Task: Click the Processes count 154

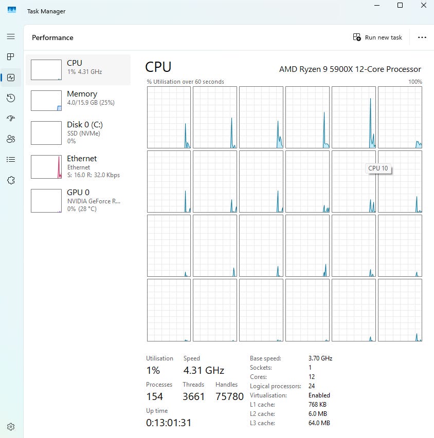Action: click(x=154, y=396)
